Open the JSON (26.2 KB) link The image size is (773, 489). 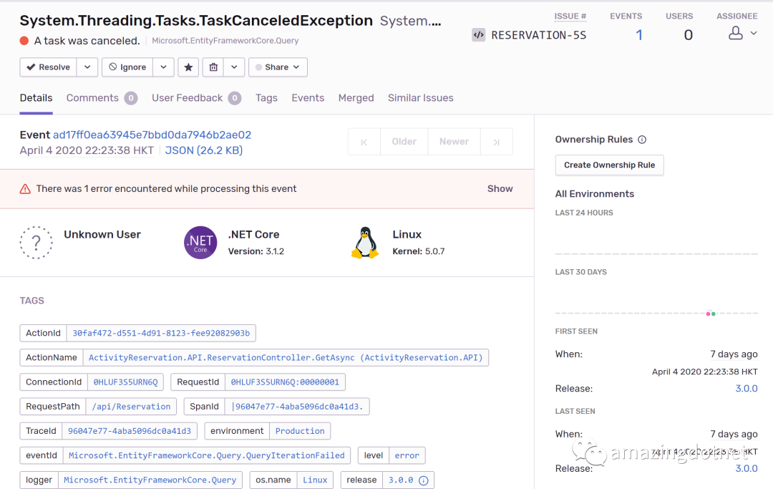click(x=204, y=150)
